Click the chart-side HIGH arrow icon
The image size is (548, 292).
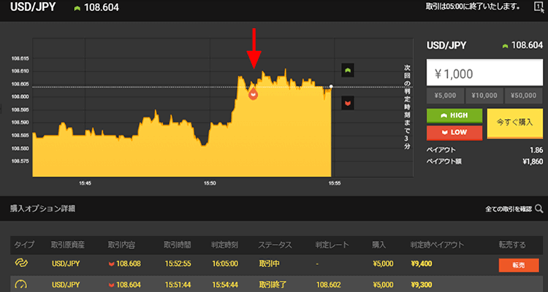click(348, 70)
